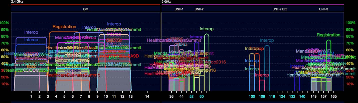This screenshot has height=103, width=358.
Task: Click the green MMD label in the 2.4 GHz graph
Action: (x=114, y=58)
